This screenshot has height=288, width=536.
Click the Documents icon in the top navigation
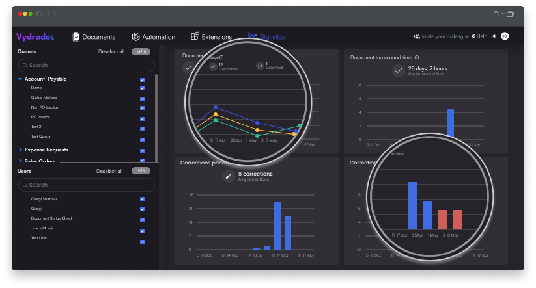coord(76,37)
